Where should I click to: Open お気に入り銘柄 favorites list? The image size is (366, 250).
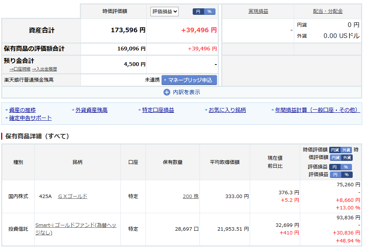[x=227, y=110]
